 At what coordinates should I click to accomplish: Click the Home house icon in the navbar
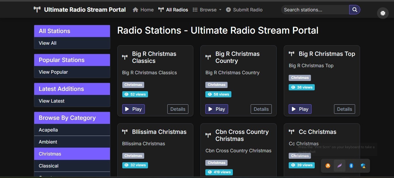pos(135,10)
